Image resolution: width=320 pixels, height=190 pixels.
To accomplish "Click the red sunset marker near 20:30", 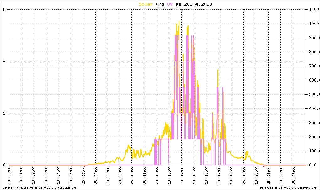I will pos(264,166).
